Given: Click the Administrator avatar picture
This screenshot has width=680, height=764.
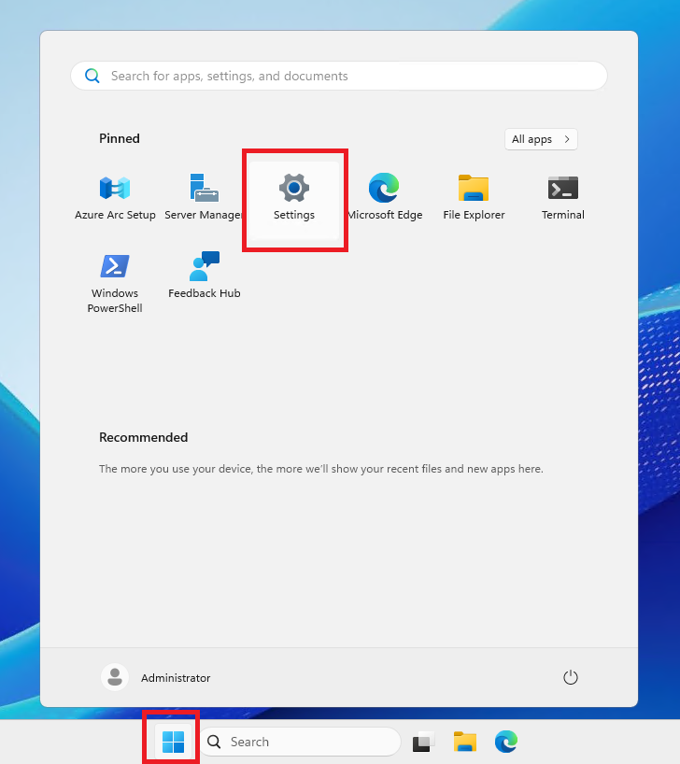Looking at the screenshot, I should pos(115,677).
